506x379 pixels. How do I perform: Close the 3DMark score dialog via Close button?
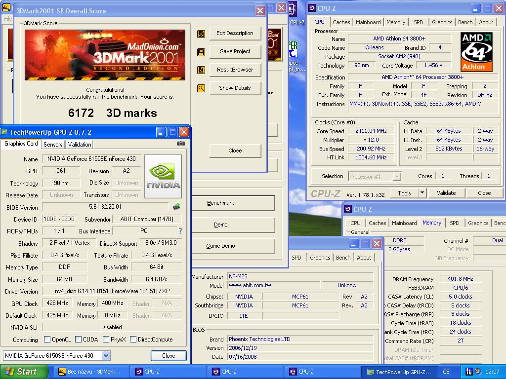(235, 151)
